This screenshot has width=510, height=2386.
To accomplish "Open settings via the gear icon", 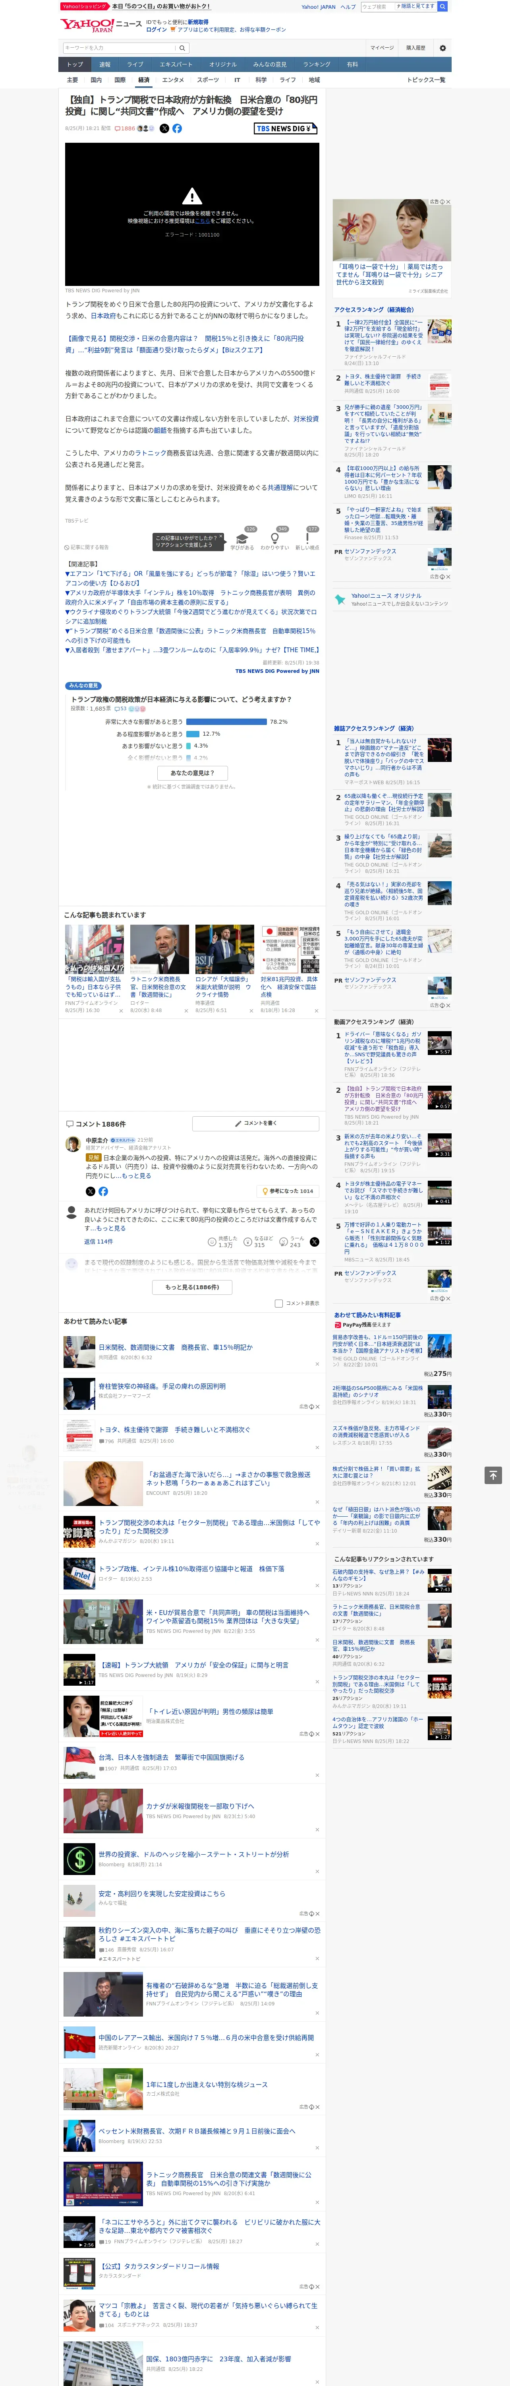I will tap(442, 48).
